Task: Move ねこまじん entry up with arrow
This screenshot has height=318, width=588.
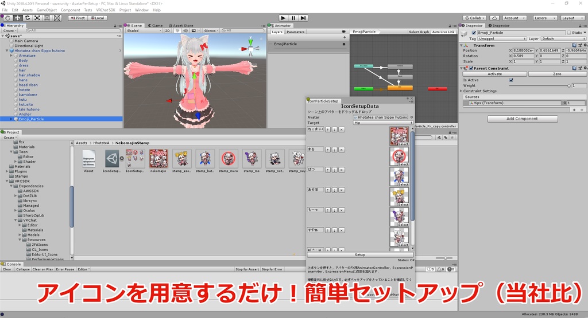Action: pos(328,129)
